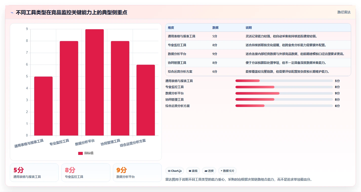Screen dimensions: 361x192
Task: Click the icon in the 进度 chip
Action: pos(206,171)
